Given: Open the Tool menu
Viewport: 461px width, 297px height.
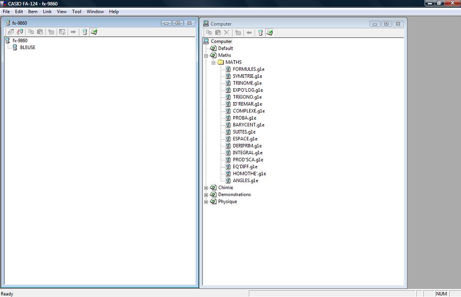Looking at the screenshot, I should [x=77, y=11].
